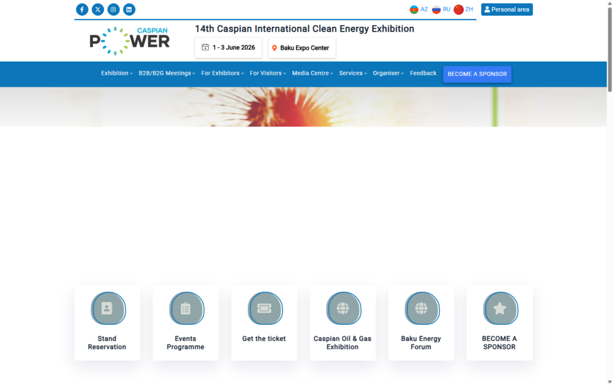Open the Instagram profile icon
Image resolution: width=613 pixels, height=385 pixels.
113,9
